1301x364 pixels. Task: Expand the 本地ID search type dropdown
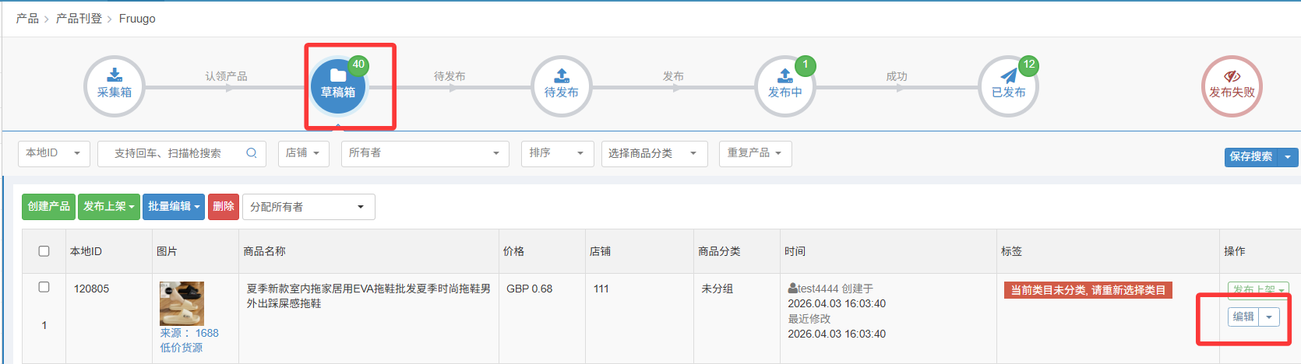click(x=54, y=153)
